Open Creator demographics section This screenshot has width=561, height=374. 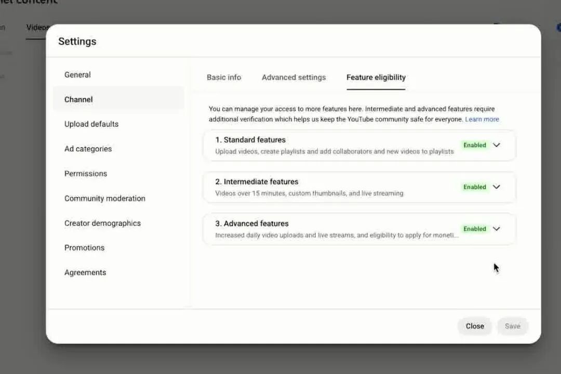coord(102,223)
